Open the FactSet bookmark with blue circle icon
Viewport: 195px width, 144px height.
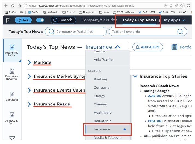34,12
